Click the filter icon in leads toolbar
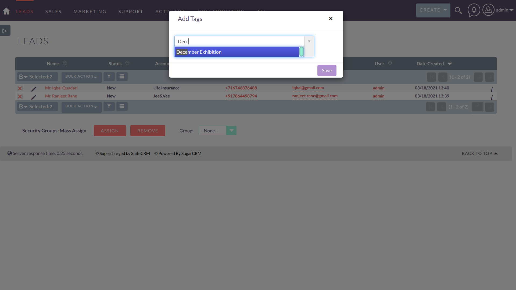 [x=109, y=77]
